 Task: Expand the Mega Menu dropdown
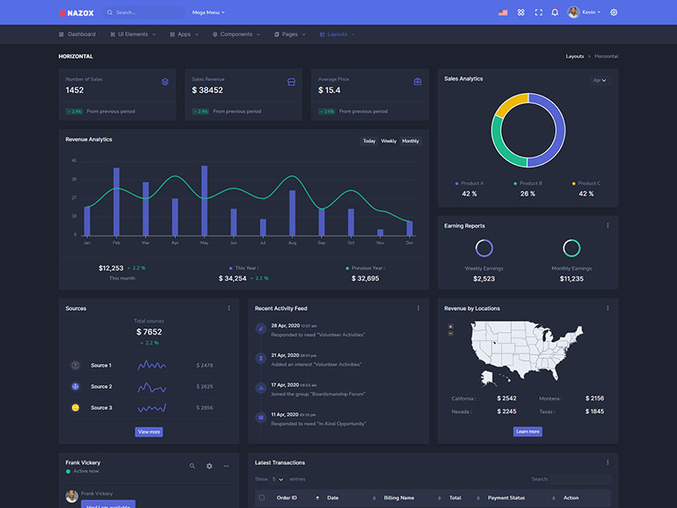pyautogui.click(x=208, y=13)
